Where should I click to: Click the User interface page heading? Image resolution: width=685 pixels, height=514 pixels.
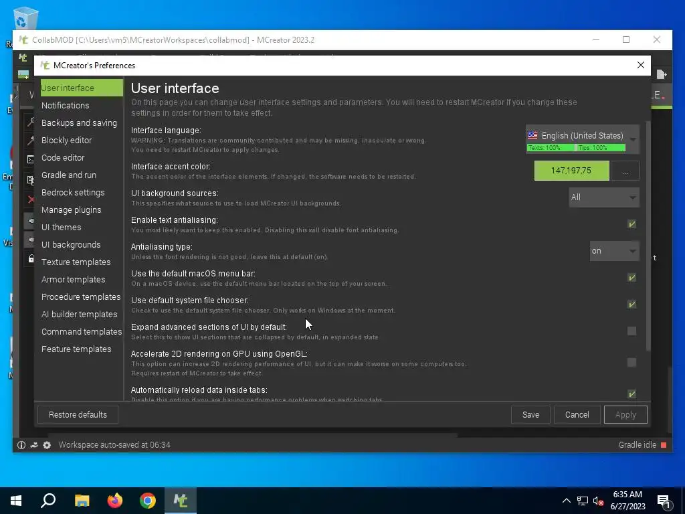point(175,88)
